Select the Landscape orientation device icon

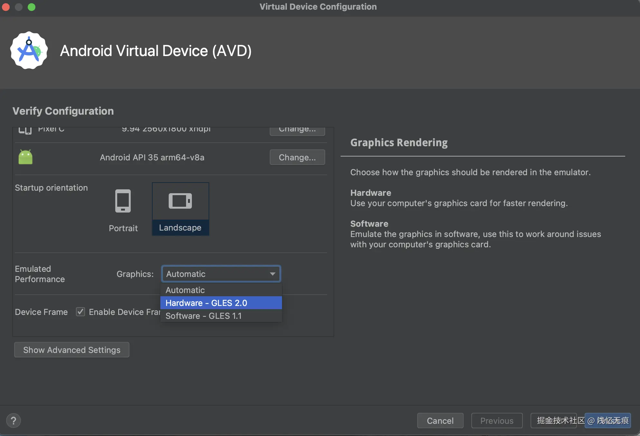point(180,201)
